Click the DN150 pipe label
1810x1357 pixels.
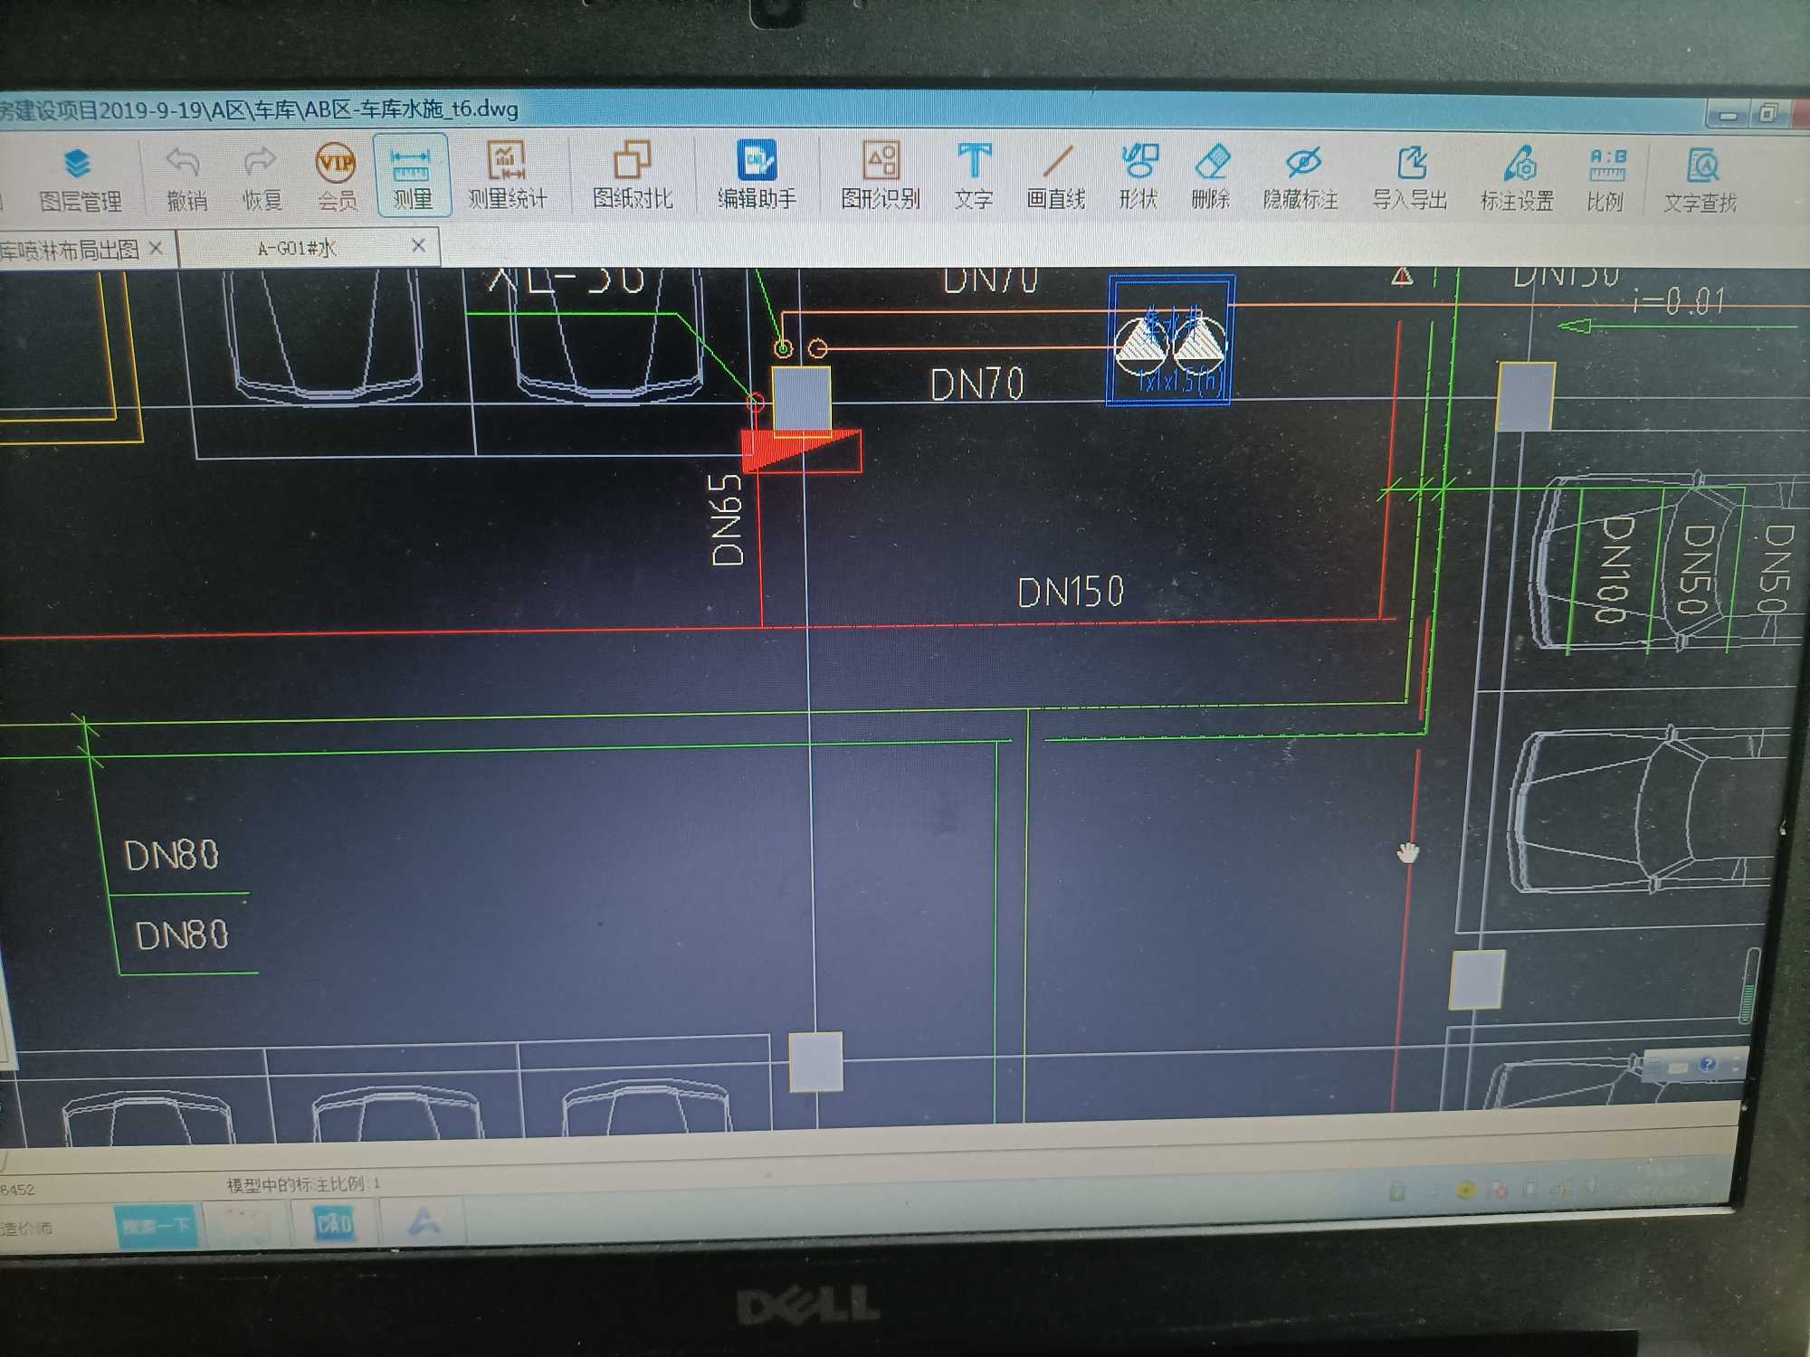point(1072,593)
